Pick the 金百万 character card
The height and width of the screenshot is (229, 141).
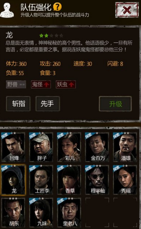(x=97, y=147)
